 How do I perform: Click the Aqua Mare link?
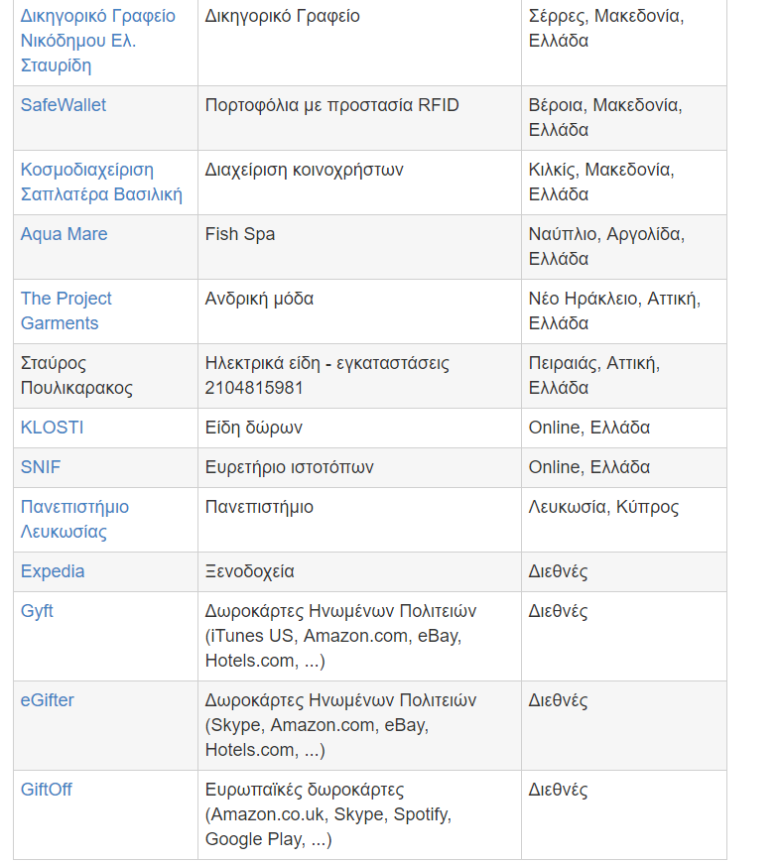coord(64,234)
